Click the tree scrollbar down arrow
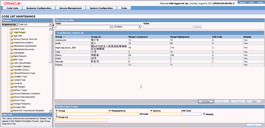 (50, 110)
